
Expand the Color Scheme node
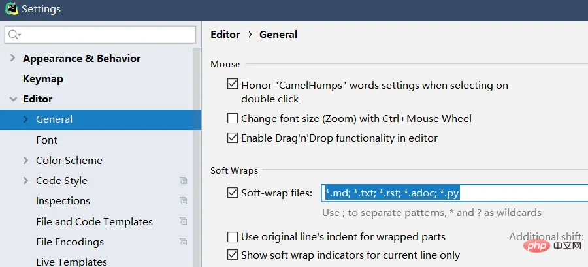click(25, 161)
